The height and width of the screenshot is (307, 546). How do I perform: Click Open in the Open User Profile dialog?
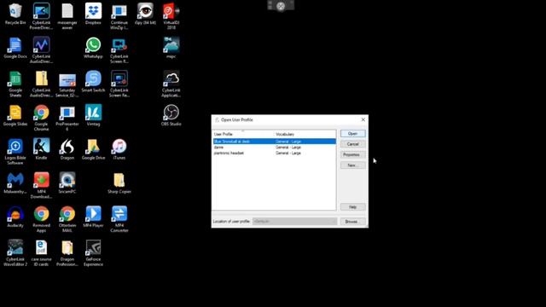(x=352, y=134)
